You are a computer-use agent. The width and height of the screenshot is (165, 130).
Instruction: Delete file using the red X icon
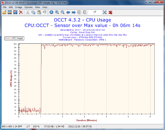21,12
